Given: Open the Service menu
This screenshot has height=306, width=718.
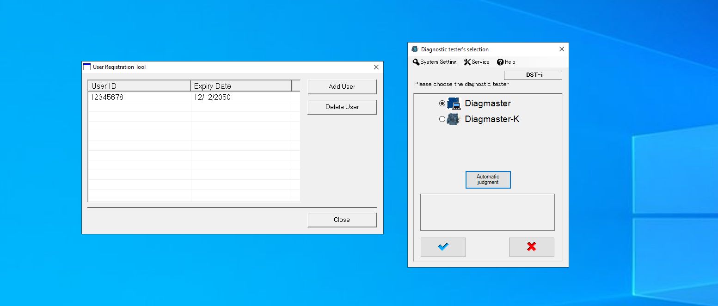Looking at the screenshot, I should [x=477, y=62].
